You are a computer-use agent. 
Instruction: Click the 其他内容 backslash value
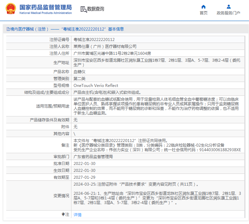coord(74,134)
